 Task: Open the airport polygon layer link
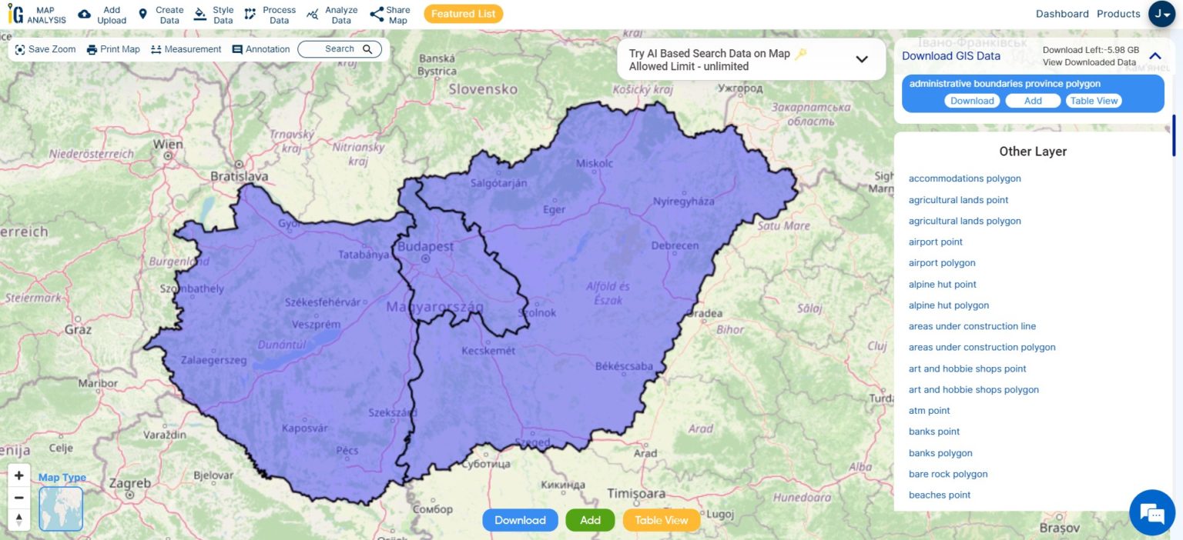[x=941, y=262]
